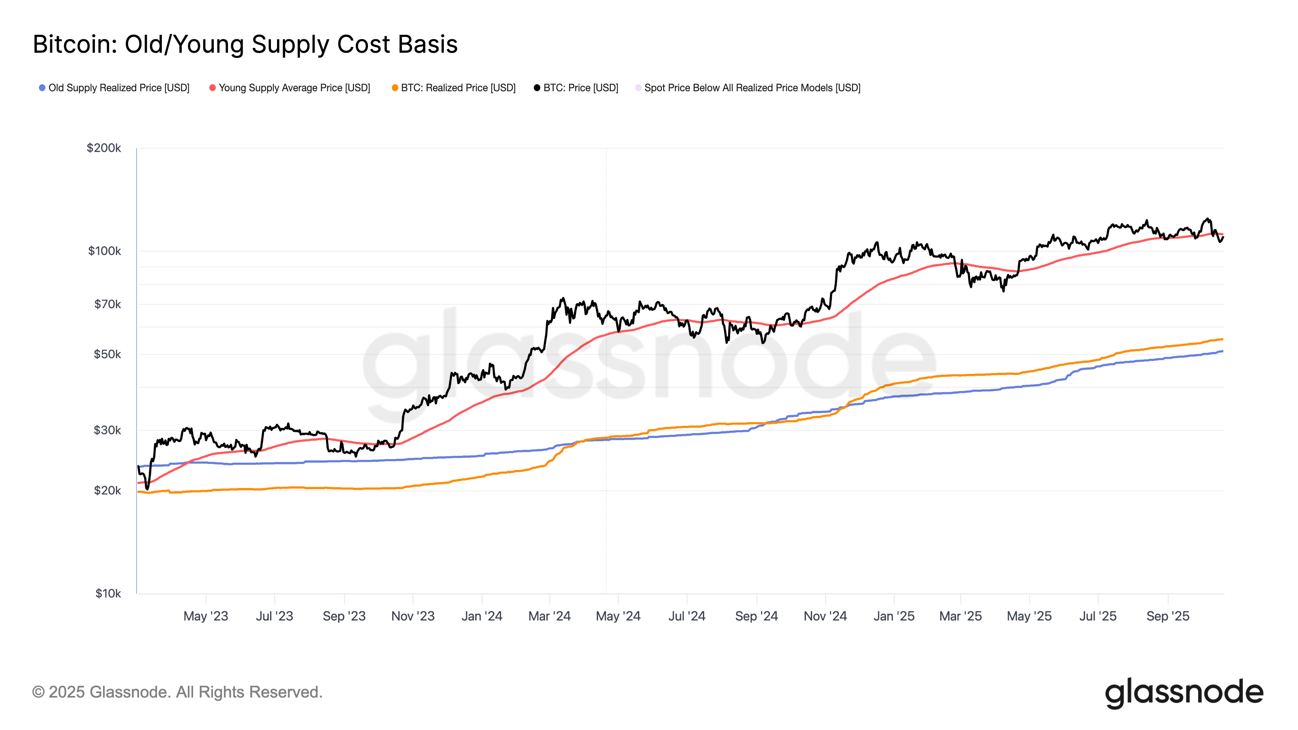Click the 2025 Glassnode copyright text
Viewport: 1298px width, 730px height.
click(x=177, y=692)
